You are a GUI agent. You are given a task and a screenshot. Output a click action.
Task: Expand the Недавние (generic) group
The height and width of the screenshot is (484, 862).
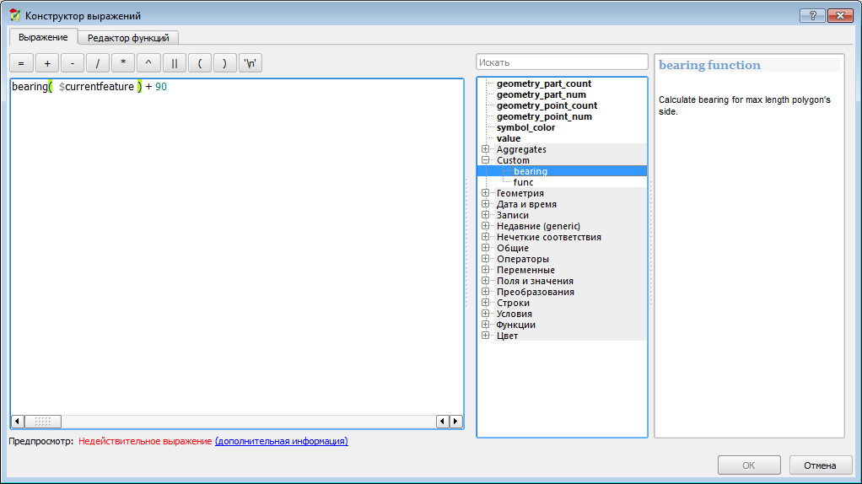tap(486, 226)
